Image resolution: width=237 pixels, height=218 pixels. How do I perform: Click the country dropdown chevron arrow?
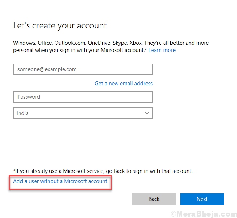[x=147, y=113]
